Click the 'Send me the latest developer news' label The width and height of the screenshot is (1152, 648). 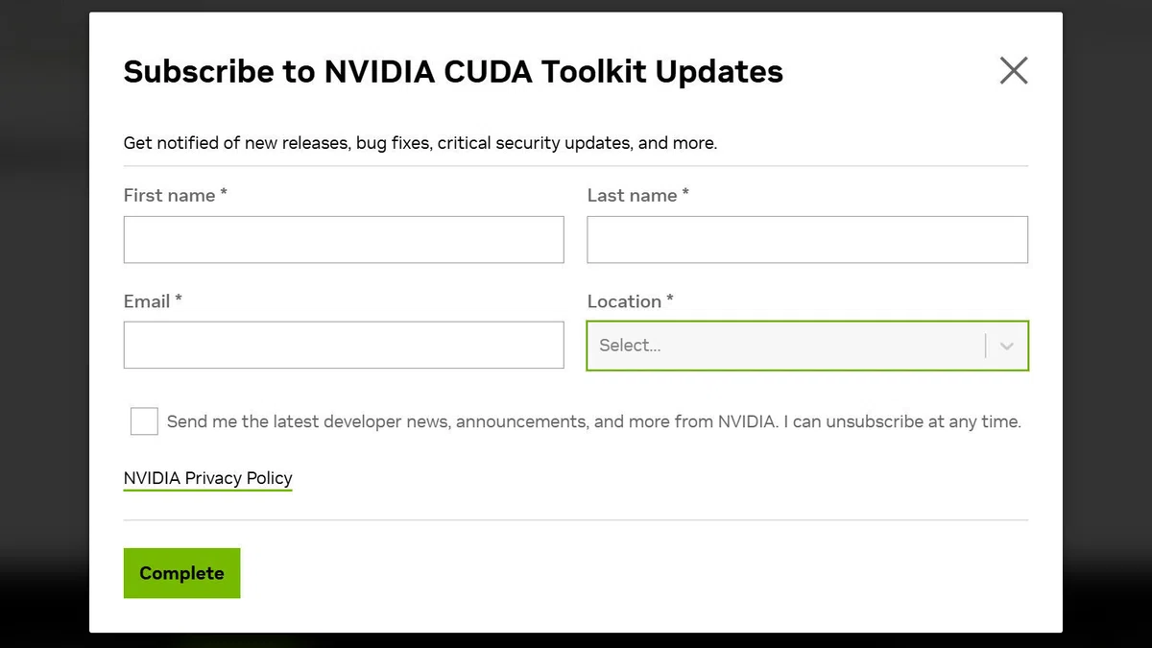coord(594,421)
